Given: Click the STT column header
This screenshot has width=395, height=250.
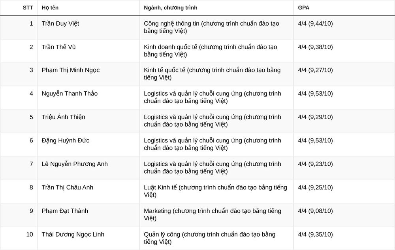Looking at the screenshot, I should pos(28,8).
